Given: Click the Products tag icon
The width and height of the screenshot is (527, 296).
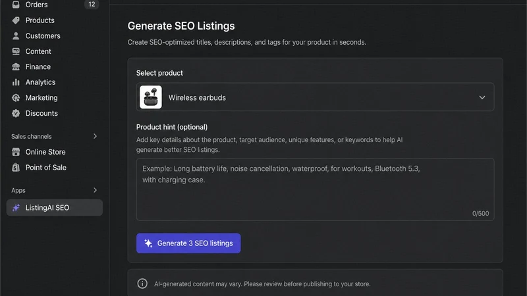Looking at the screenshot, I should click(16, 20).
